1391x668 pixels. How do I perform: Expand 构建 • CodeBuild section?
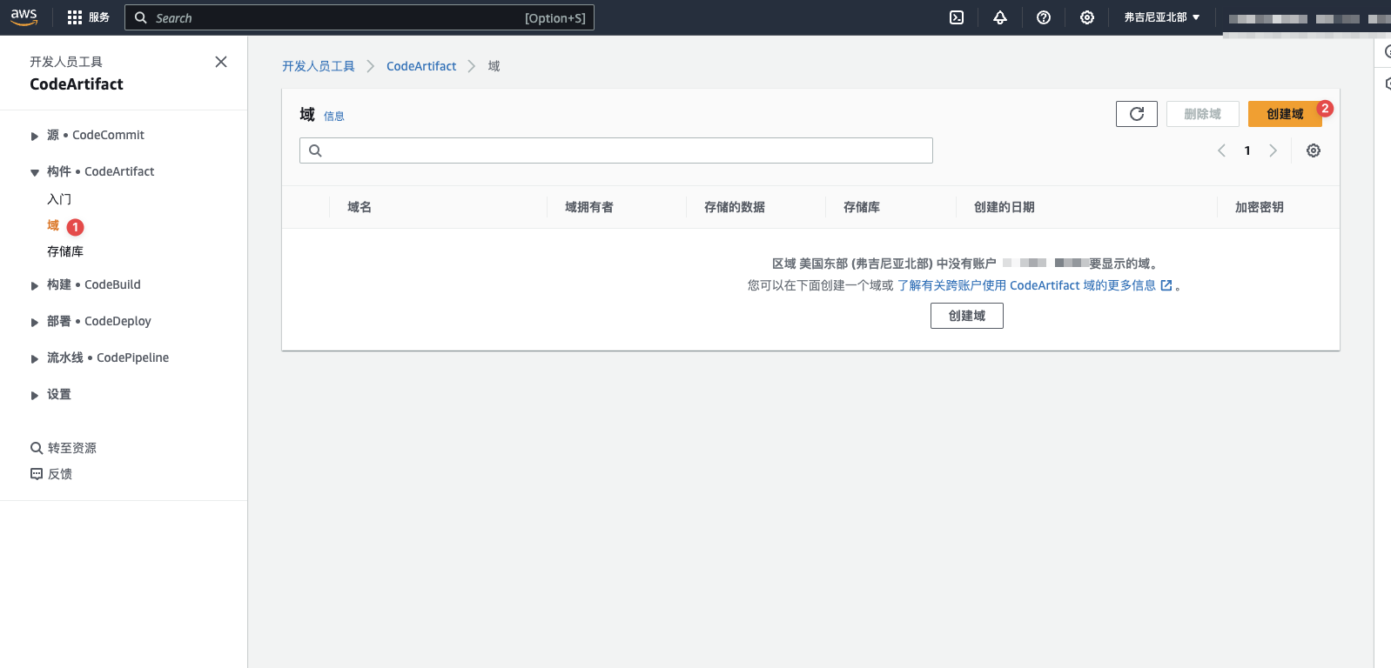(x=35, y=285)
